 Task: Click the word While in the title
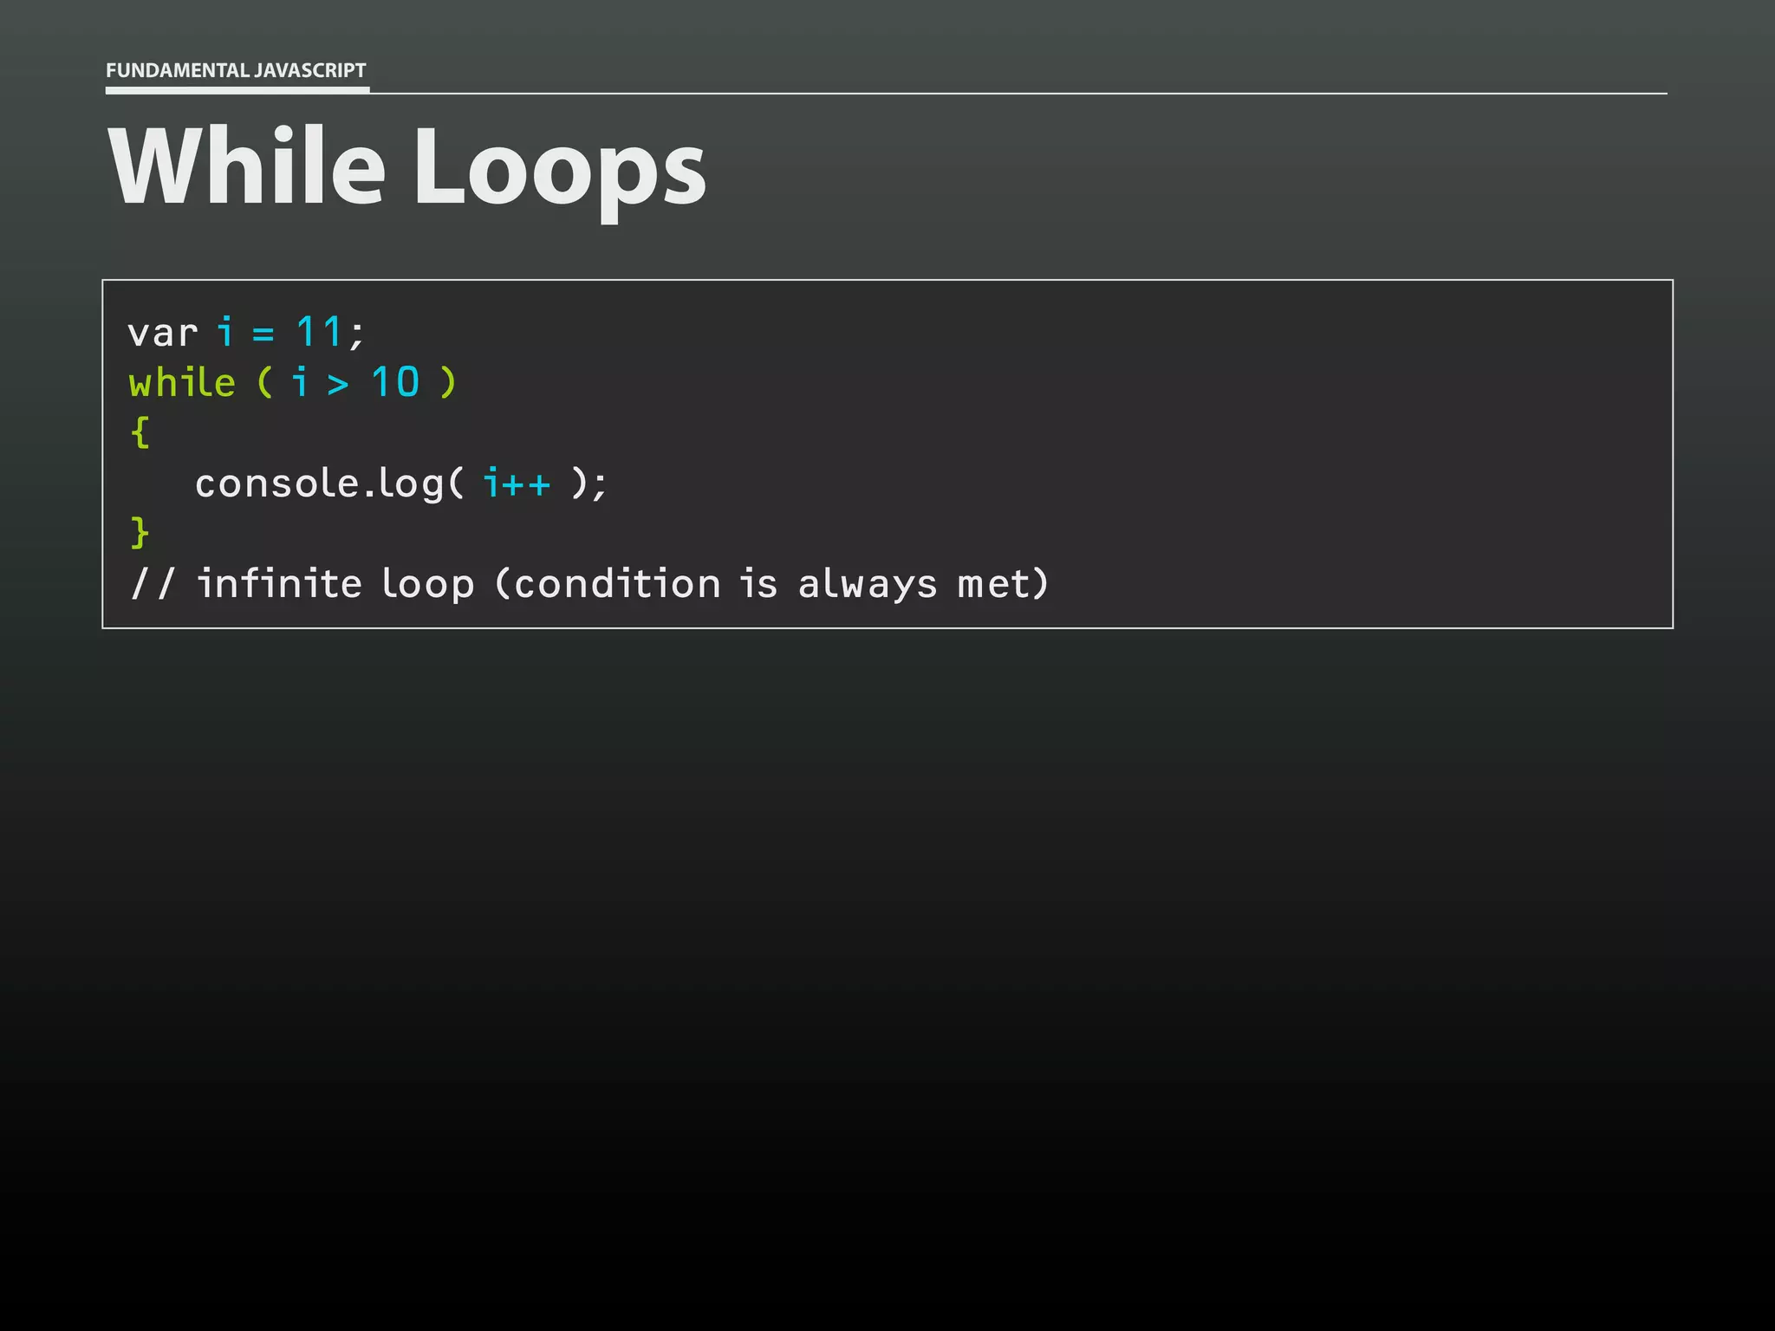point(247,166)
